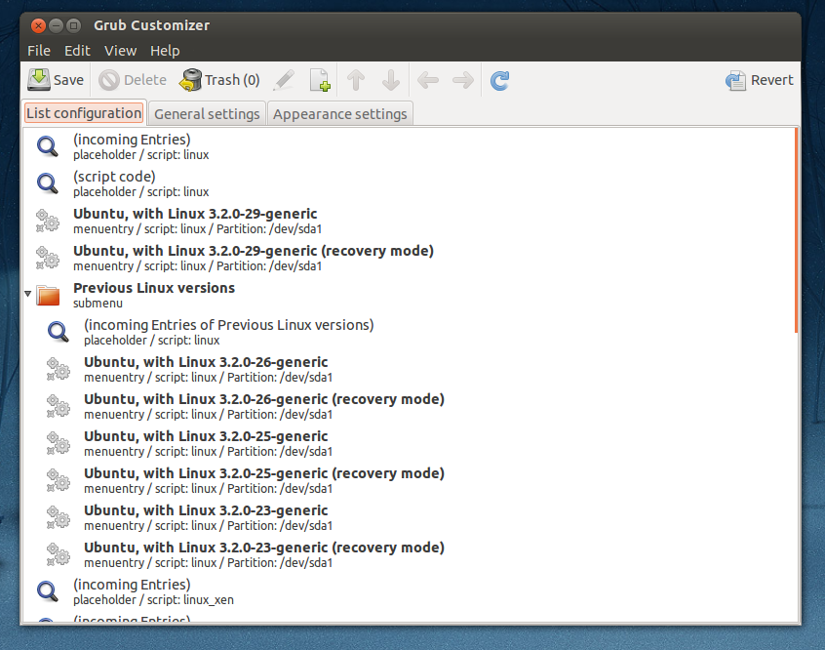
Task: Click gear icon of 3.2.0-29-generic recovery mode
Action: (48, 258)
